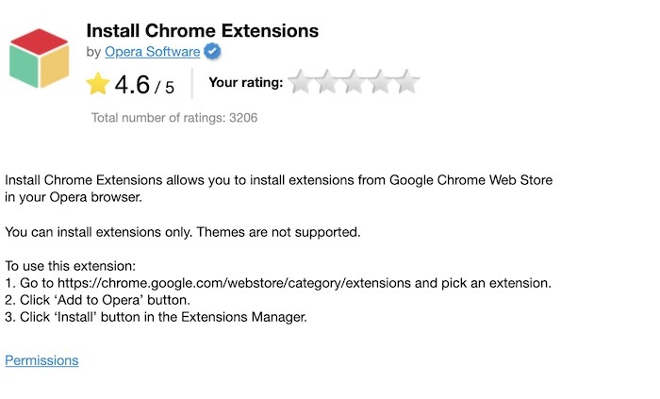
Task: Click the Your rating label
Action: tap(245, 83)
